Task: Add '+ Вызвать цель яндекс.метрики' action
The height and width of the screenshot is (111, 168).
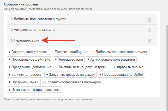Action: click(81, 67)
